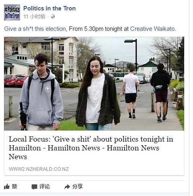Screen dimensions: 193x196
Task: Click the News word on the headline's last line
Action: click(18, 157)
